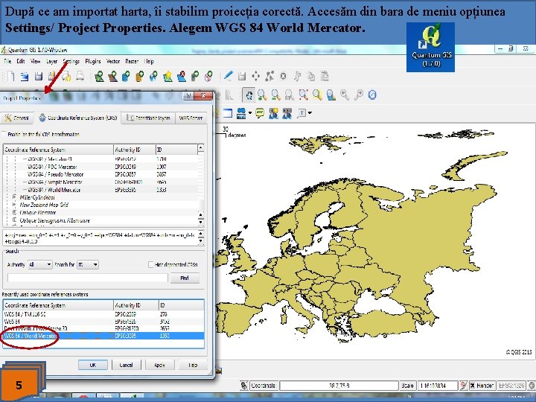Click the Find button
The width and height of the screenshot is (536, 402).
[x=185, y=278]
